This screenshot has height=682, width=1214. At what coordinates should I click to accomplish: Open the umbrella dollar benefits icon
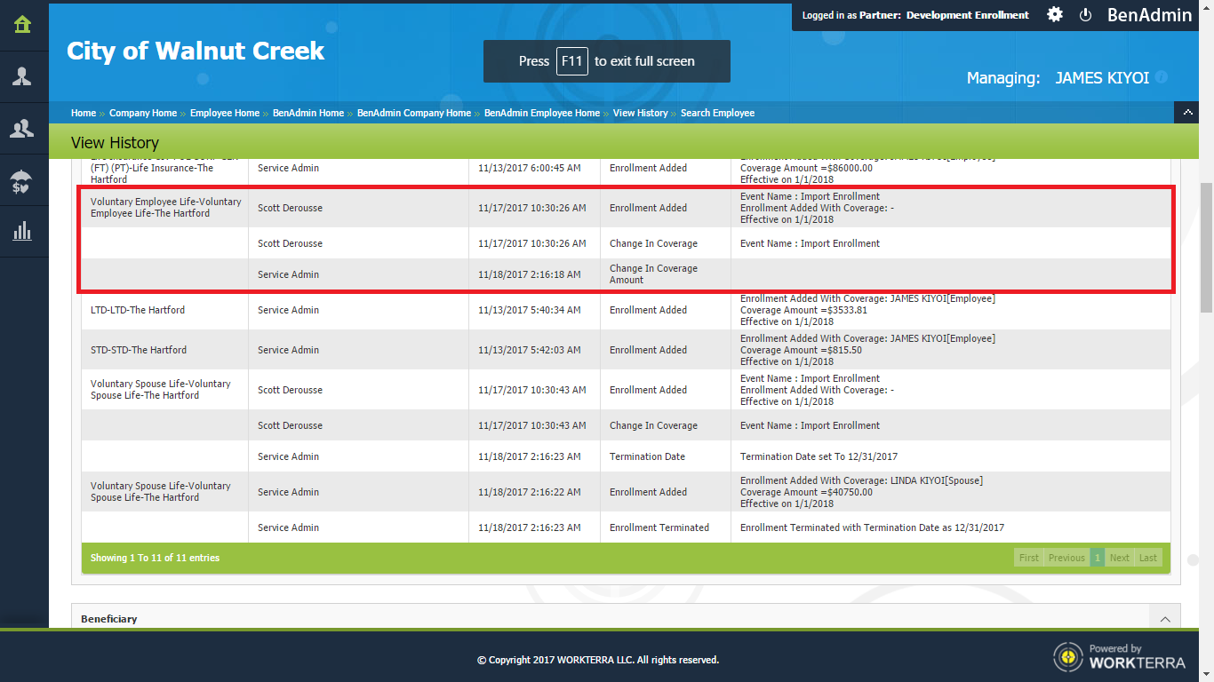click(x=22, y=181)
